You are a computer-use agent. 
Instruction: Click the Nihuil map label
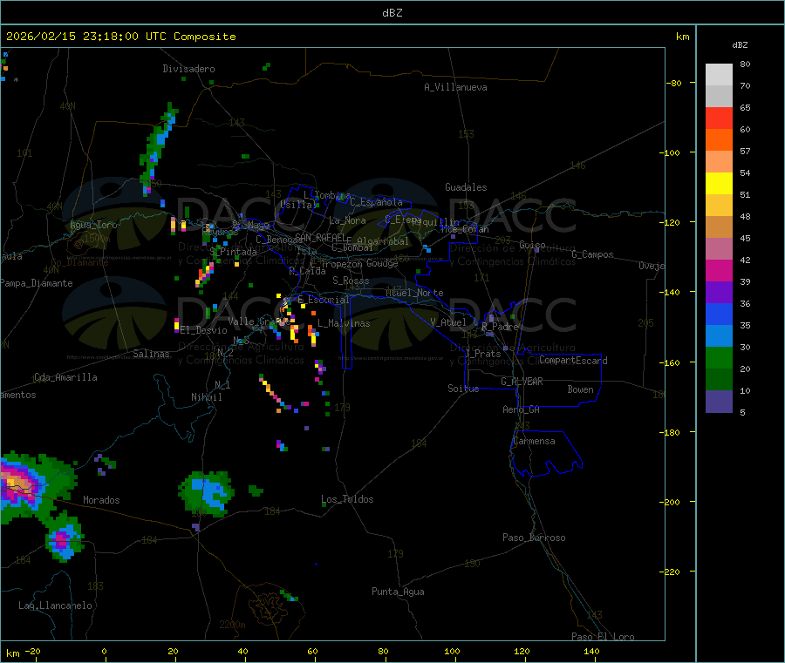pyautogui.click(x=206, y=397)
